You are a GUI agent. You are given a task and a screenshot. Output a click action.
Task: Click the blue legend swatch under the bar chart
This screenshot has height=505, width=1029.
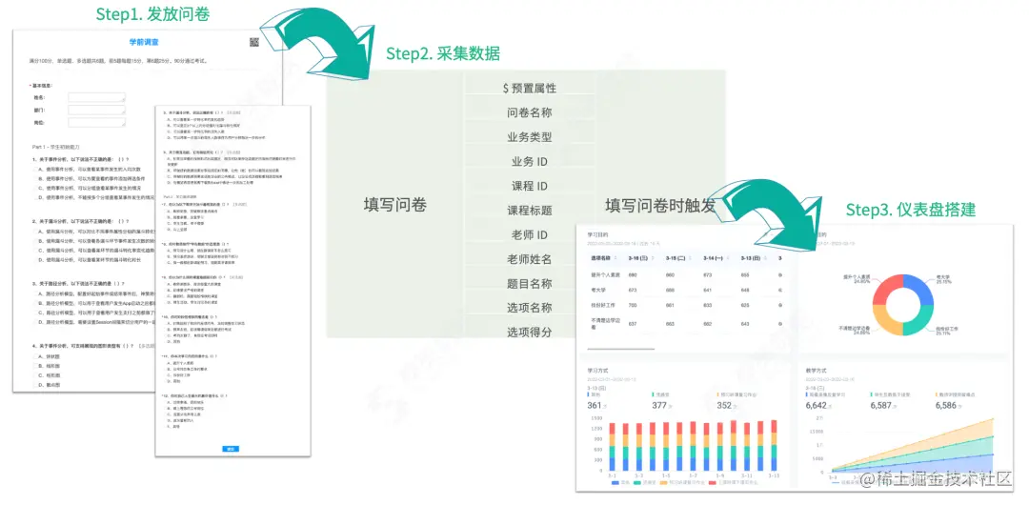pos(615,483)
